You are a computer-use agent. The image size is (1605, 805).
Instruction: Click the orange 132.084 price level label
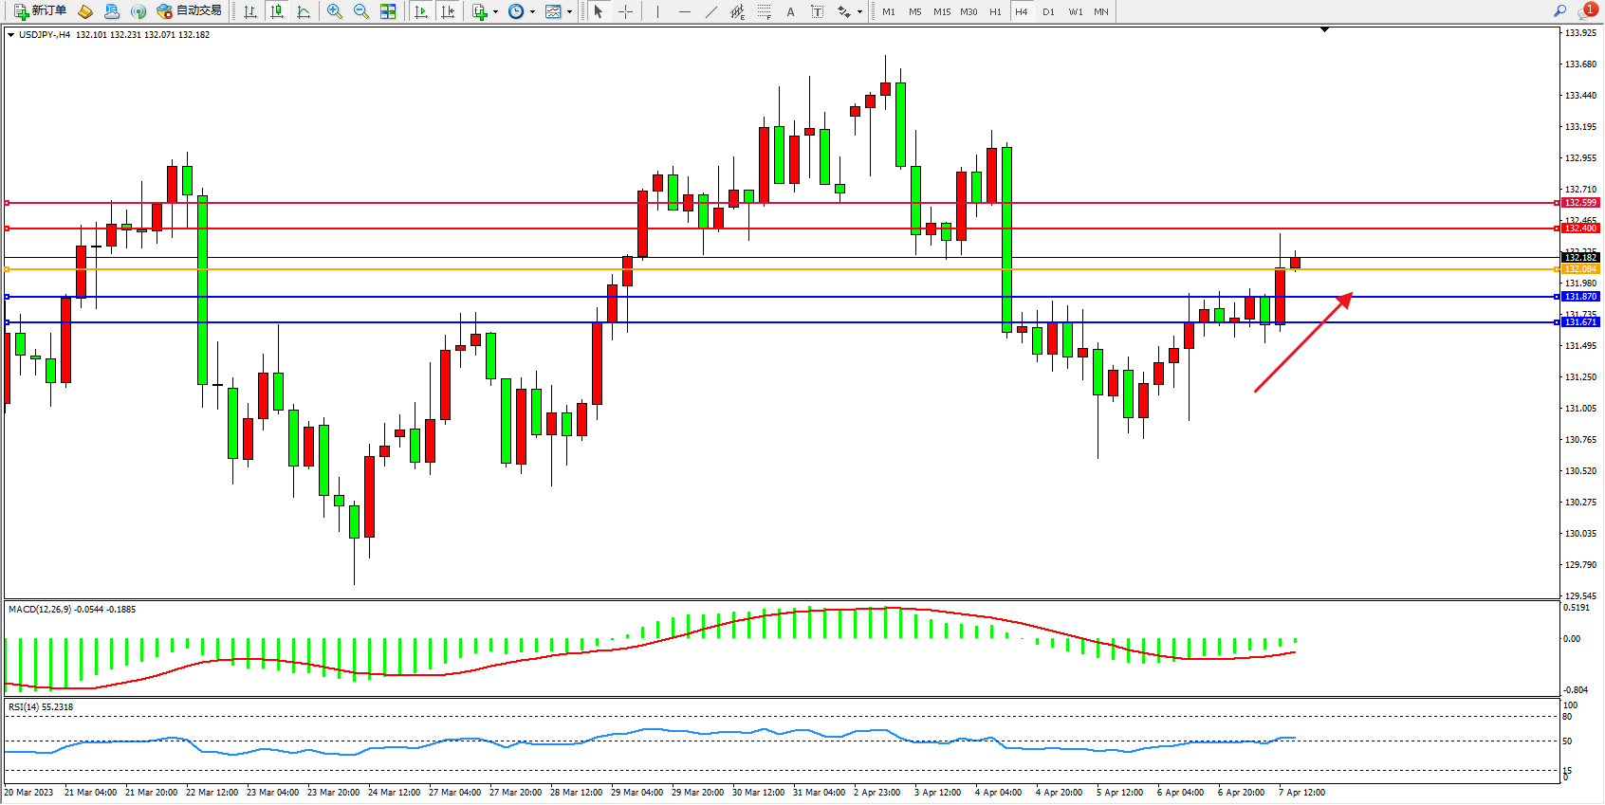[1580, 269]
